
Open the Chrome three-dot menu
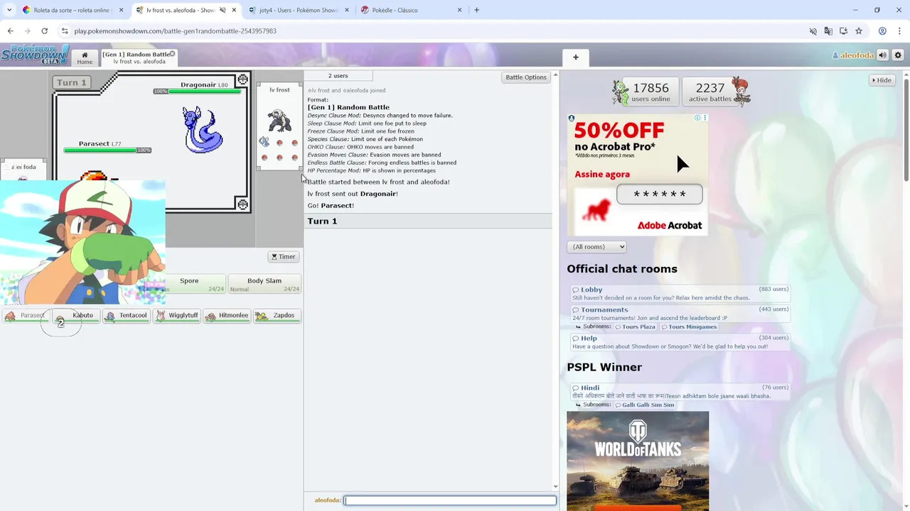click(899, 31)
